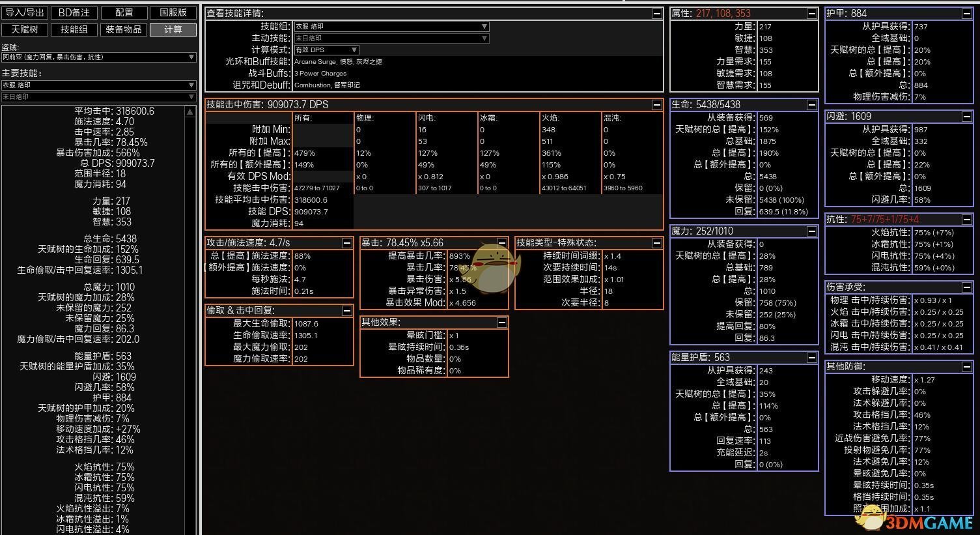Image resolution: width=980 pixels, height=535 pixels.
Task: Open the 主要技能 main skill selector
Action: pyautogui.click(x=98, y=85)
